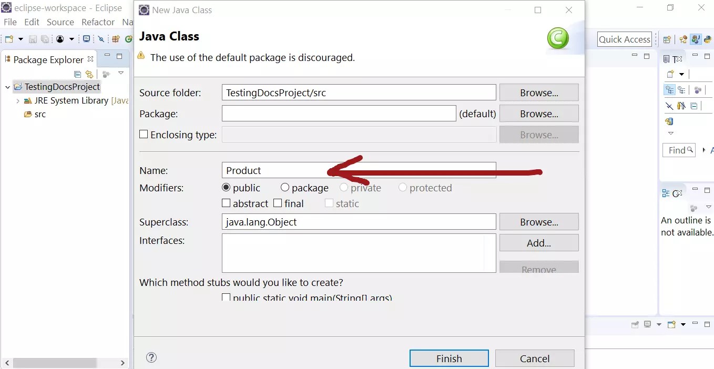Image resolution: width=714 pixels, height=369 pixels.
Task: Check the Enclosing type checkbox
Action: pos(144,135)
